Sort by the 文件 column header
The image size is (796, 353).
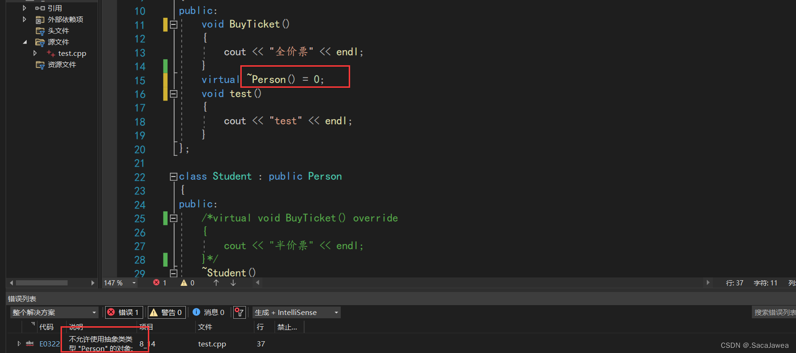pos(205,327)
